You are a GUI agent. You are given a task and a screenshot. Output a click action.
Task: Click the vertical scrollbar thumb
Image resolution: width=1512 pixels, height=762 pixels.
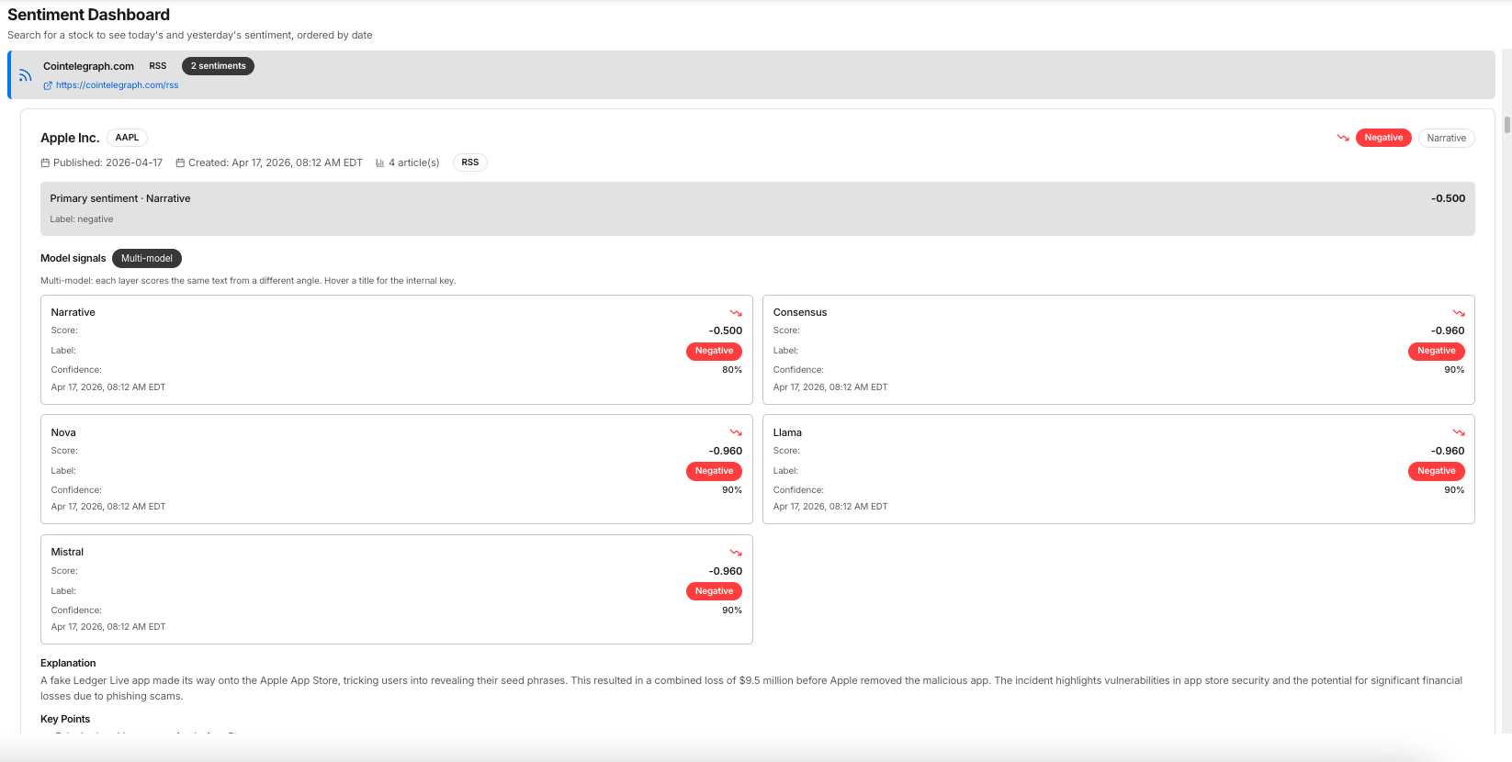click(1506, 125)
